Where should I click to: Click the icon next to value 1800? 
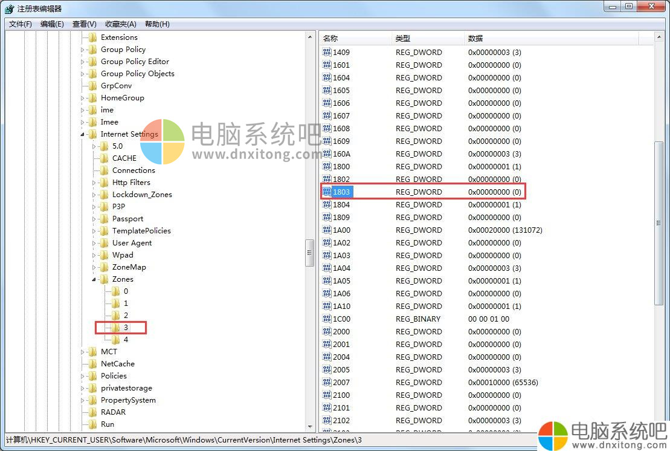[327, 166]
